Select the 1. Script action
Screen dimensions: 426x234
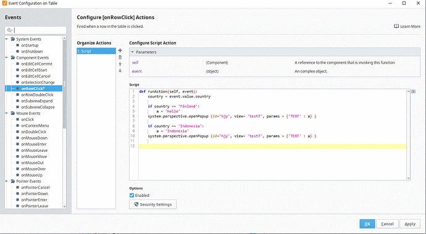pos(96,51)
